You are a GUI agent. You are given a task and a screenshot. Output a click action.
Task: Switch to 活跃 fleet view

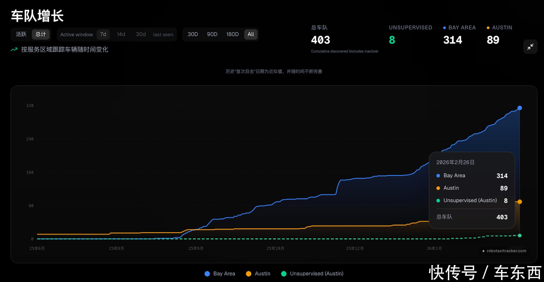pos(21,34)
